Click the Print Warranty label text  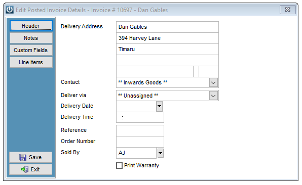pyautogui.click(x=141, y=165)
